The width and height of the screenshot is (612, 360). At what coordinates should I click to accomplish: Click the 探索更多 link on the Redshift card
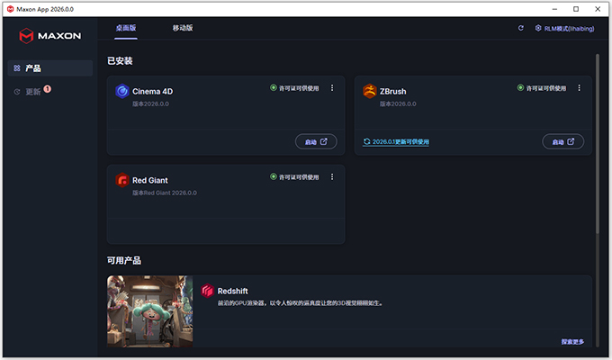coord(572,342)
